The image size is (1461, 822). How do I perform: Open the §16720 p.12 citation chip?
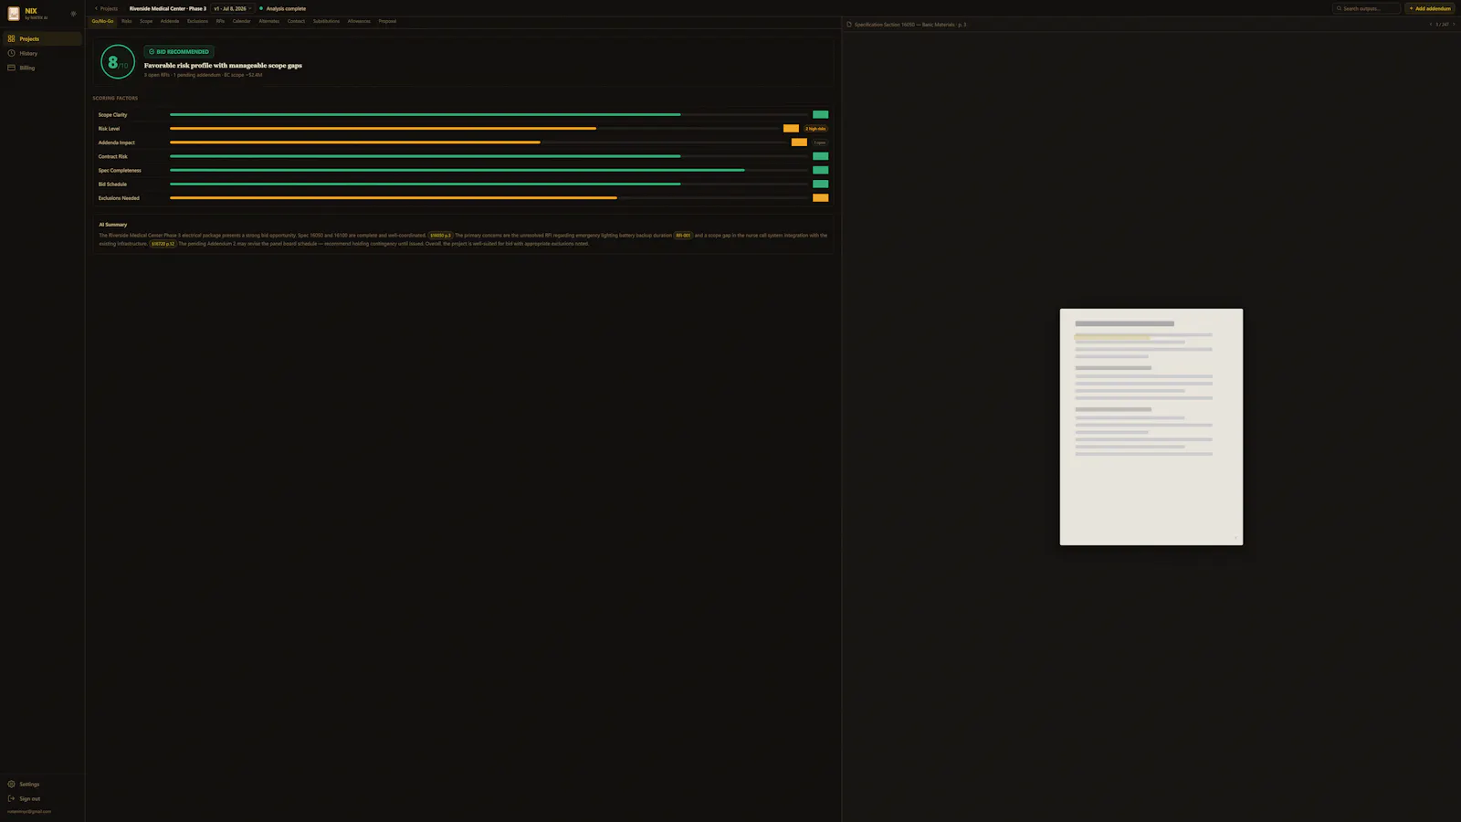coord(163,244)
